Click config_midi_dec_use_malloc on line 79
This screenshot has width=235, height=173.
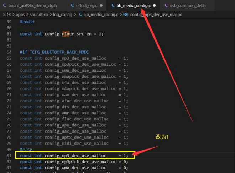pyautogui.click(x=77, y=144)
